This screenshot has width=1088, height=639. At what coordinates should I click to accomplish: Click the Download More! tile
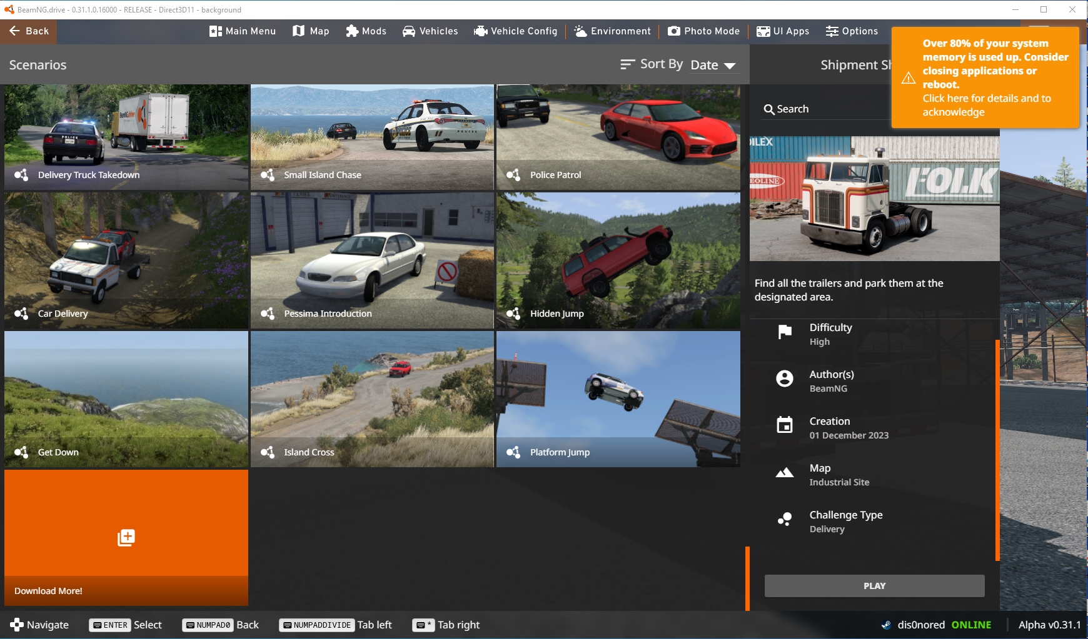coord(126,538)
